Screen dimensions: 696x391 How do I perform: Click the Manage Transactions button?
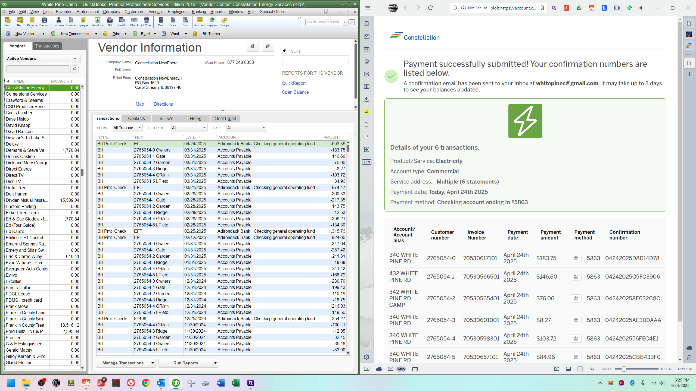123,363
